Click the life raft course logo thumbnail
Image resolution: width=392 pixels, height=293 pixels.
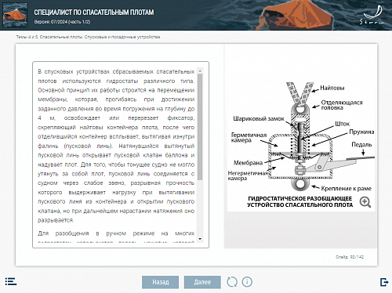[x=15, y=15]
